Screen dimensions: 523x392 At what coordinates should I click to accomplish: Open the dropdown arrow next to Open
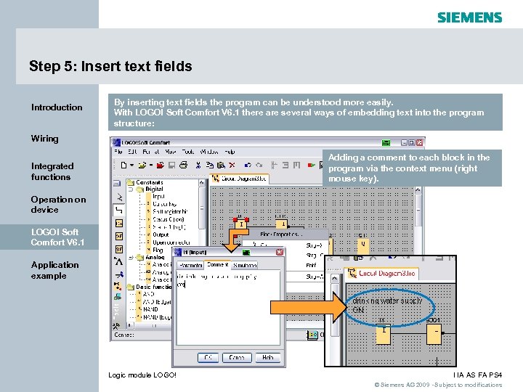(151, 166)
